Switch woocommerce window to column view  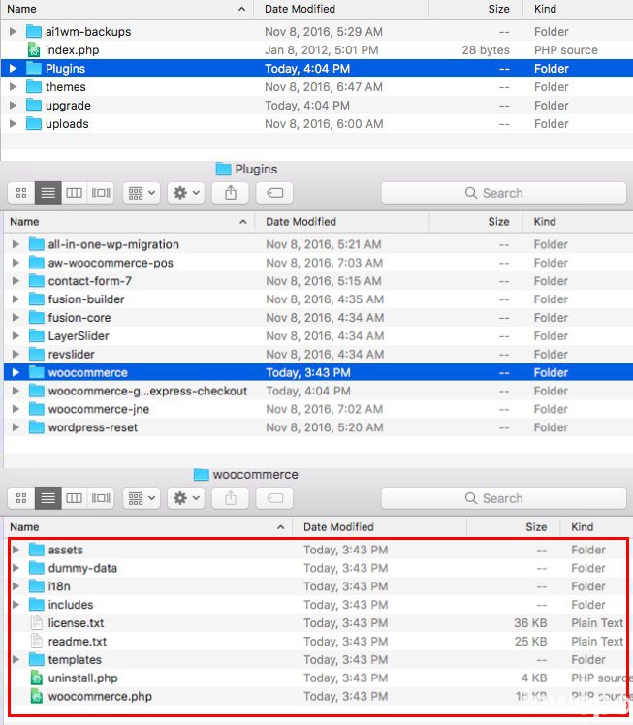tap(74, 498)
